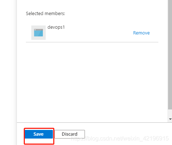Screen dimensions: 172x145
Task: Save the selected members
Action: 39,134
